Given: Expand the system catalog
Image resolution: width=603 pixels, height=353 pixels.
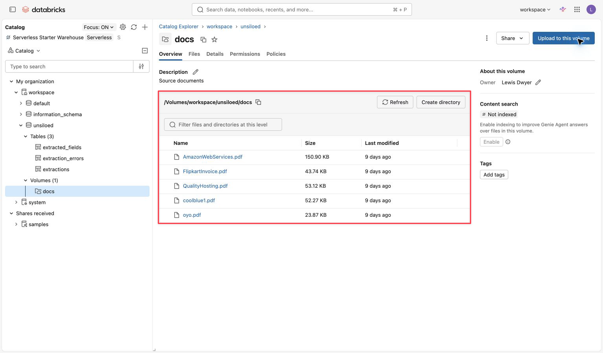Looking at the screenshot, I should pos(16,202).
